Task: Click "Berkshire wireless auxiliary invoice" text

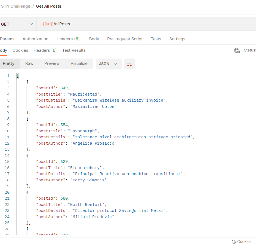Action: [119, 100]
